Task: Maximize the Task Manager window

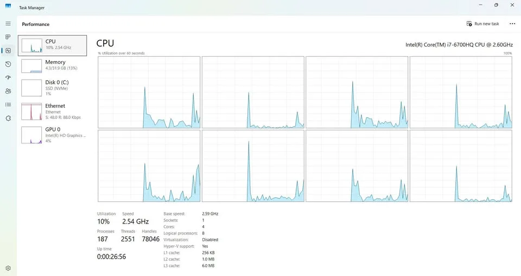Action: pyautogui.click(x=495, y=5)
